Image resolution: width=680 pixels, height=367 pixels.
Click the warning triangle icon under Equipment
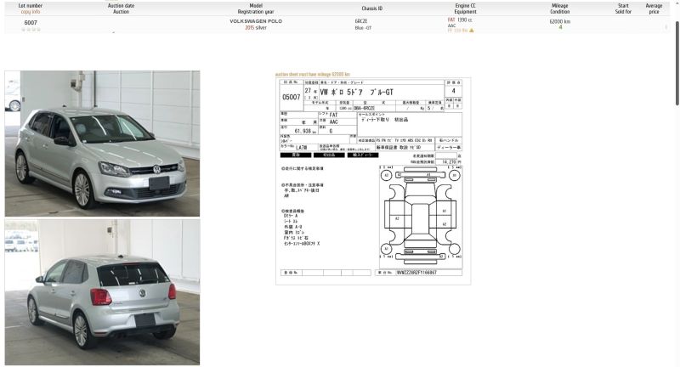pos(472,31)
